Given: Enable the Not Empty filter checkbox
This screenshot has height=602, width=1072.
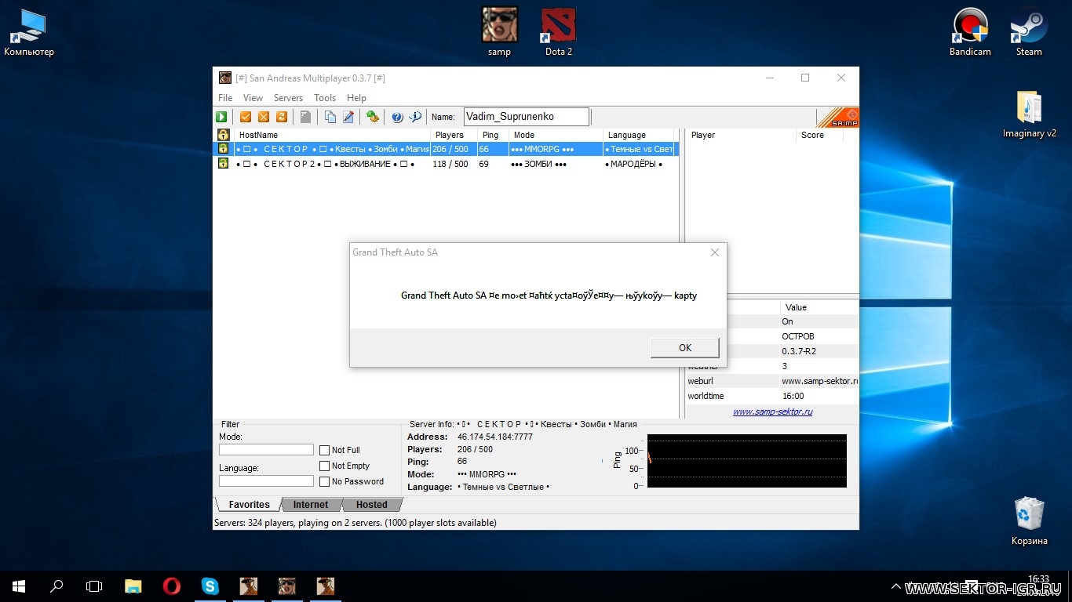Looking at the screenshot, I should pyautogui.click(x=325, y=466).
